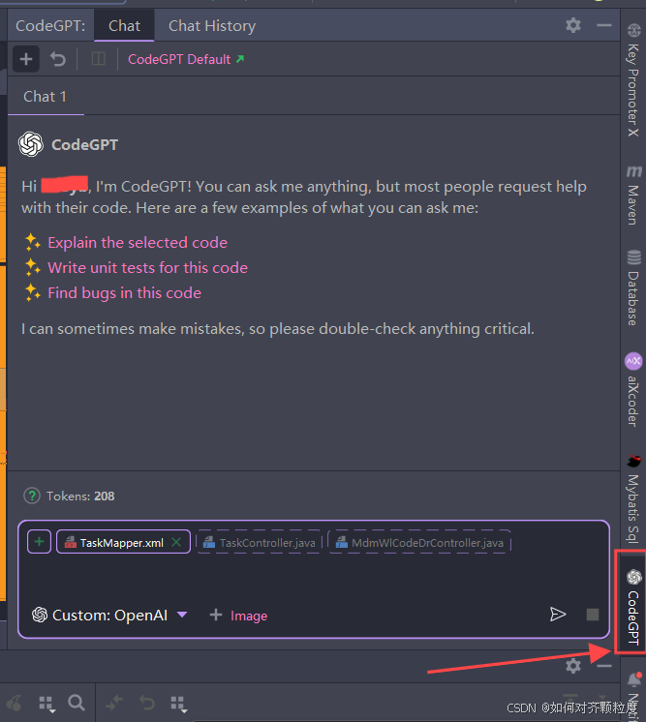Screen dimensions: 646x722
Task: Open the notifications bell icon
Action: [x=634, y=678]
